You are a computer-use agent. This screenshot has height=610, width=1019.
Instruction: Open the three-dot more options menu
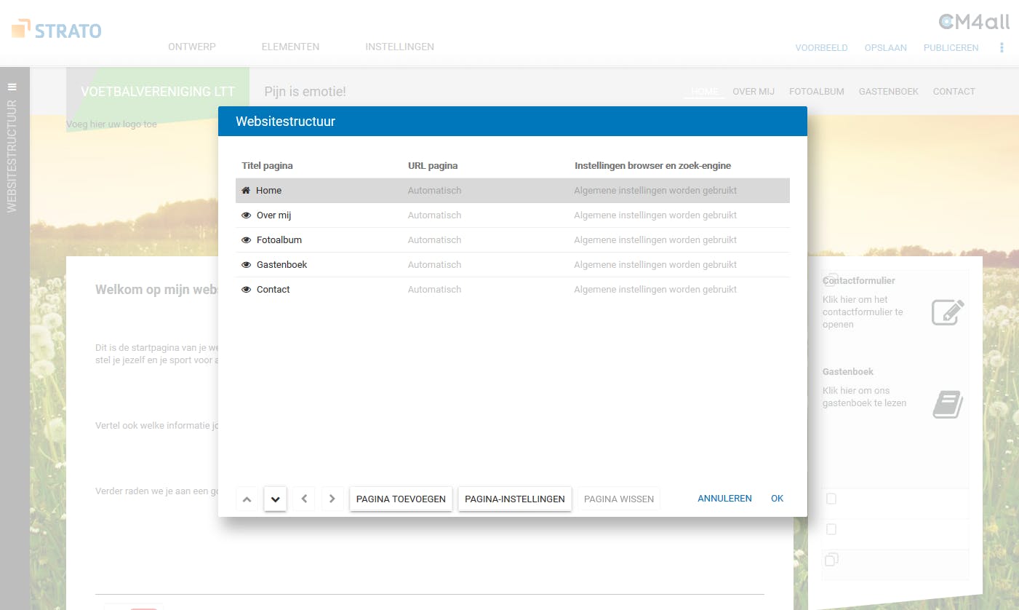(x=1002, y=47)
